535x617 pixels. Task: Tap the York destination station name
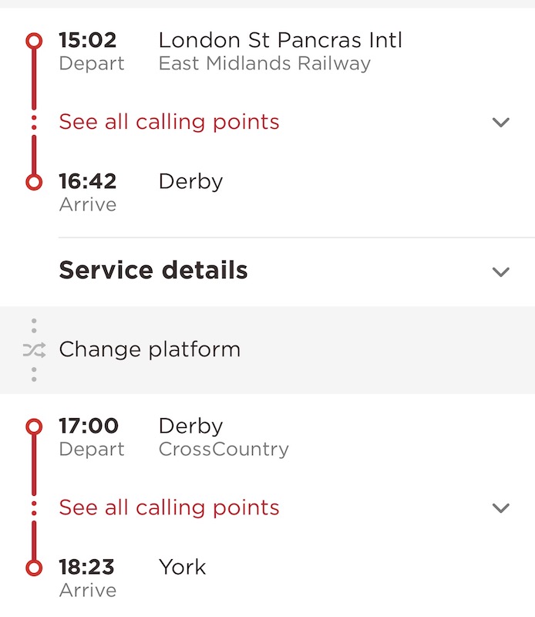pos(183,568)
